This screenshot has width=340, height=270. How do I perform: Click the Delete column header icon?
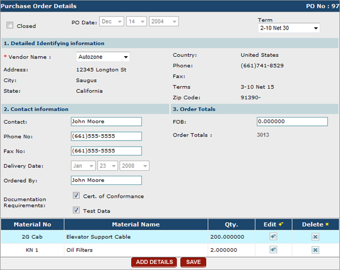point(327,224)
